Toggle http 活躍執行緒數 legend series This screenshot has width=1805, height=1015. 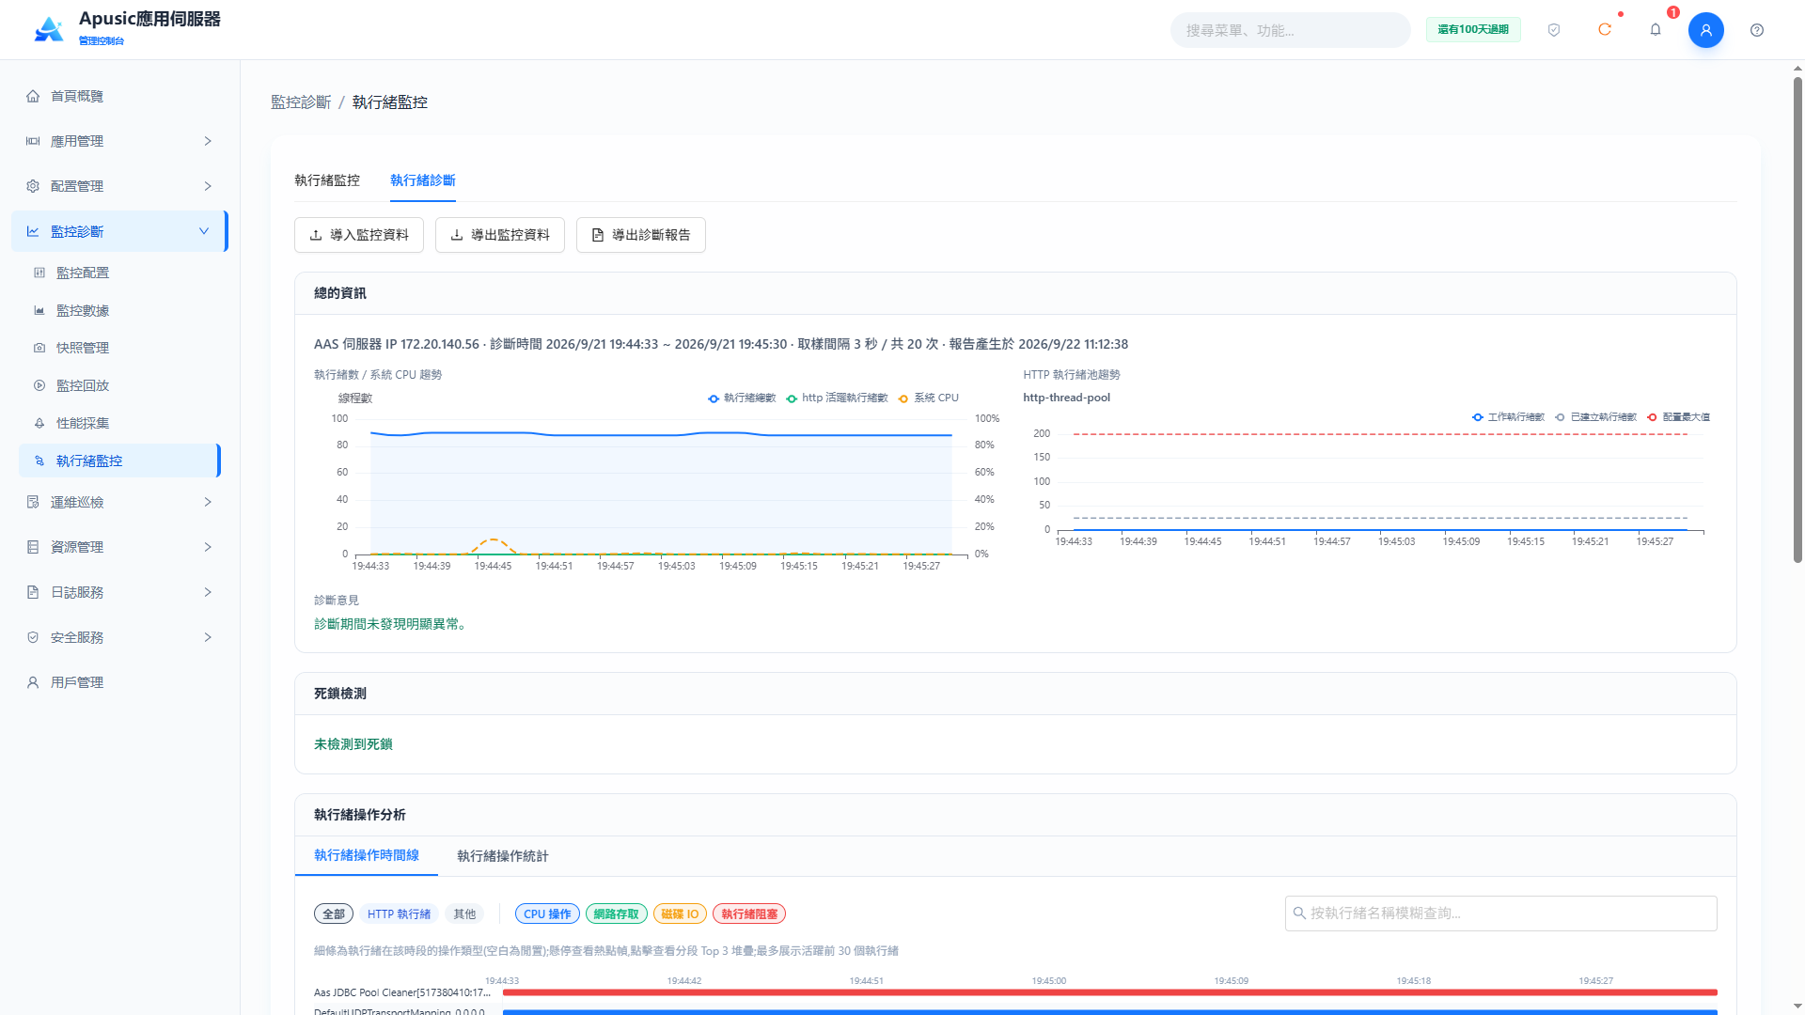[837, 398]
